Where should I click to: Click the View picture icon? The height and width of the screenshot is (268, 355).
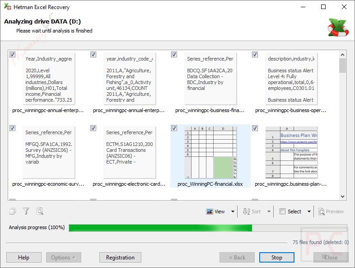pos(210,212)
